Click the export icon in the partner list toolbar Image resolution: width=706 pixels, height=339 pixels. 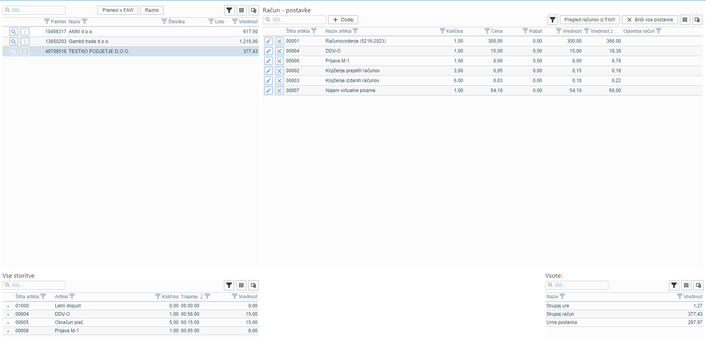click(254, 10)
